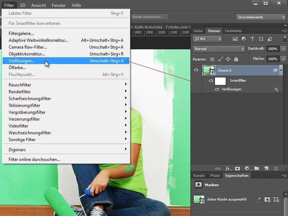Expand Weichzeichnungsfilter submenu
The height and width of the screenshot is (216, 288).
click(66, 133)
